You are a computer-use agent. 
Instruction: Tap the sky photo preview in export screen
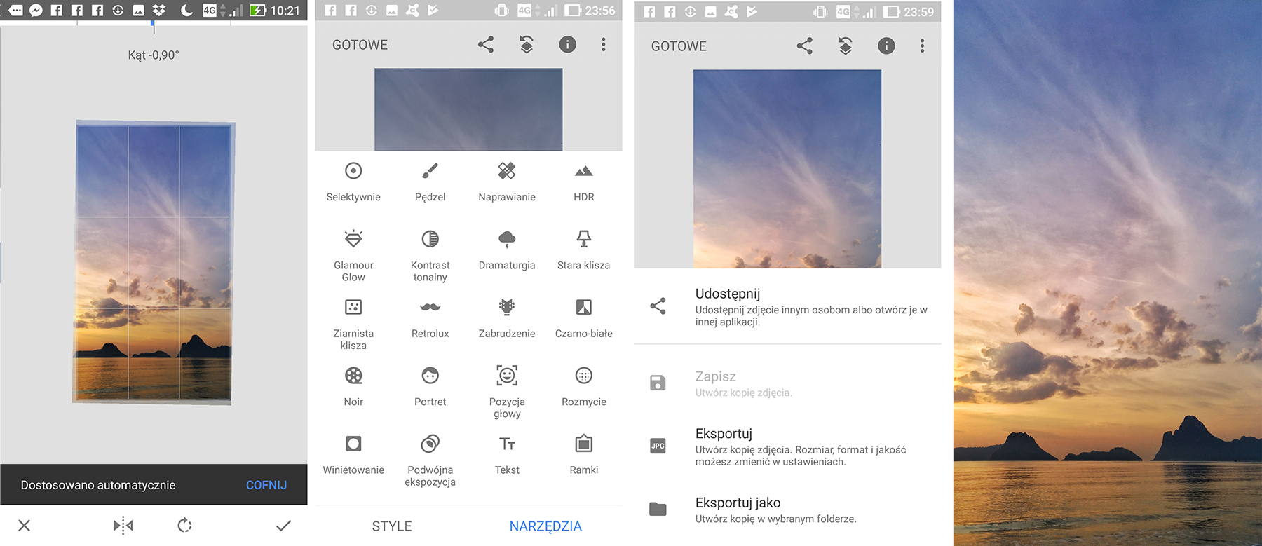point(787,169)
